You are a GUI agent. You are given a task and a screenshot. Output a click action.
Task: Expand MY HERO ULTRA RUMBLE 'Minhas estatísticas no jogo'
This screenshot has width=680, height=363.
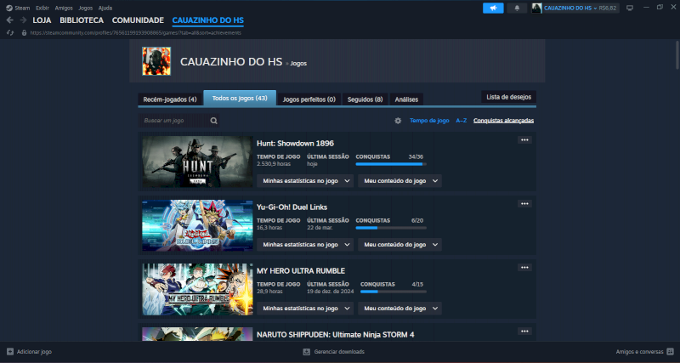304,308
